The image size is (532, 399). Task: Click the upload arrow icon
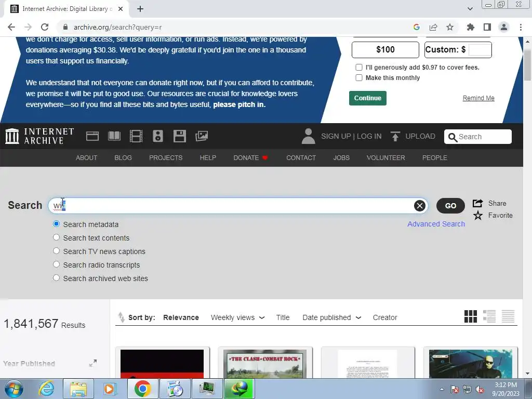coord(395,137)
